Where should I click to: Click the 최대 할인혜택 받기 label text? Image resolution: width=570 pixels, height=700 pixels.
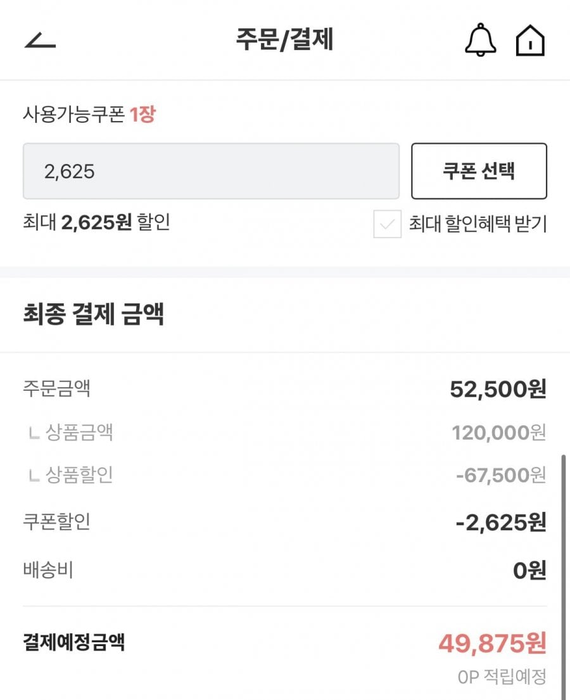478,224
